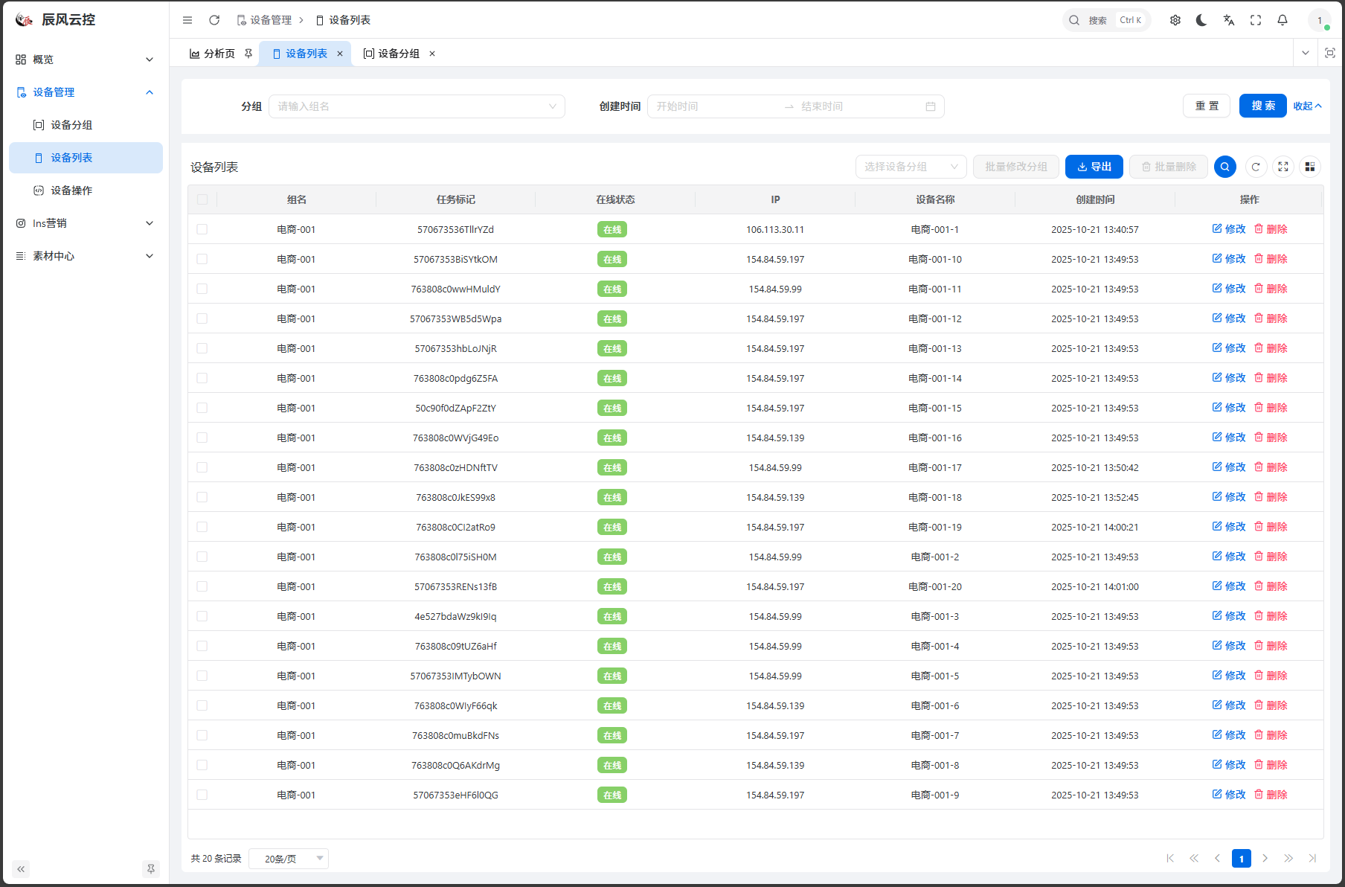Toggle dark mode moon icon

click(1201, 20)
